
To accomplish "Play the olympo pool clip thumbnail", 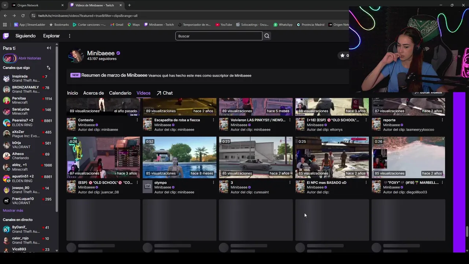I will 180,157.
